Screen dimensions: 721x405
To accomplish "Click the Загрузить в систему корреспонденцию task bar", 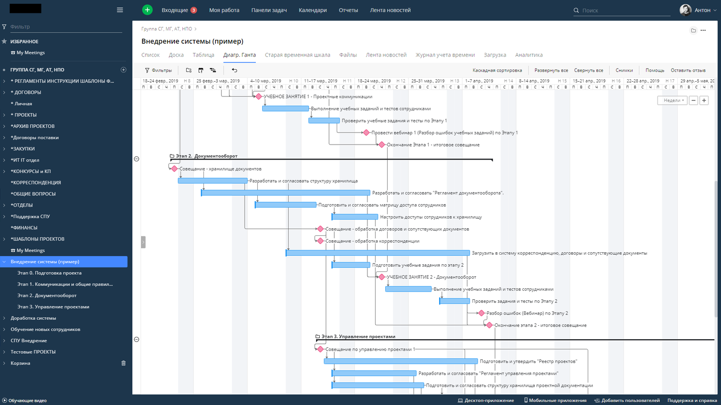I will (378, 253).
